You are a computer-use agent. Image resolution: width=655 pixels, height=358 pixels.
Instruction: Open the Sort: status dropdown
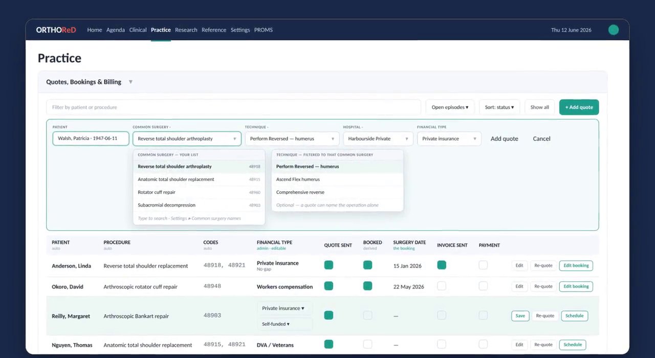(499, 107)
